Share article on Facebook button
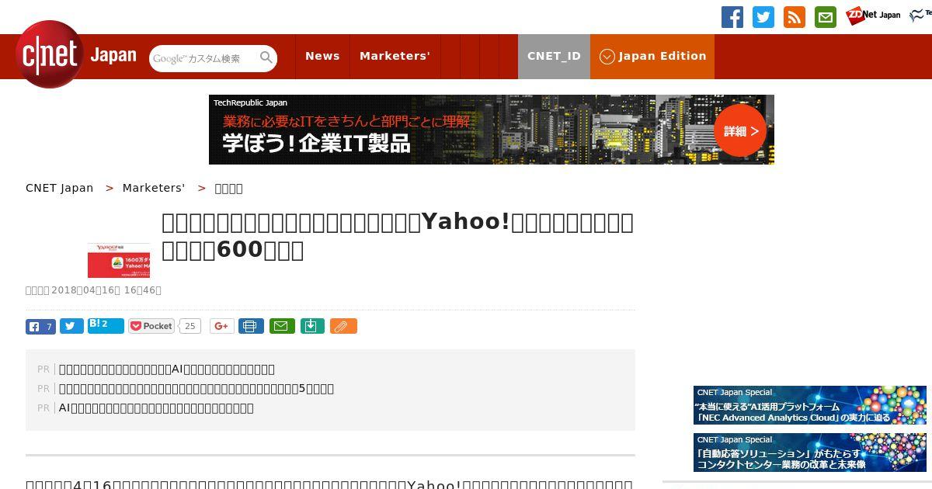The height and width of the screenshot is (489, 932). coord(40,326)
